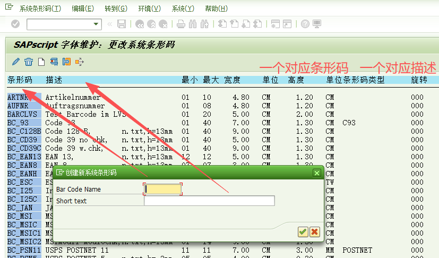The height and width of the screenshot is (258, 439).
Task: Click the POSTNET barcode type text
Action: [357, 250]
